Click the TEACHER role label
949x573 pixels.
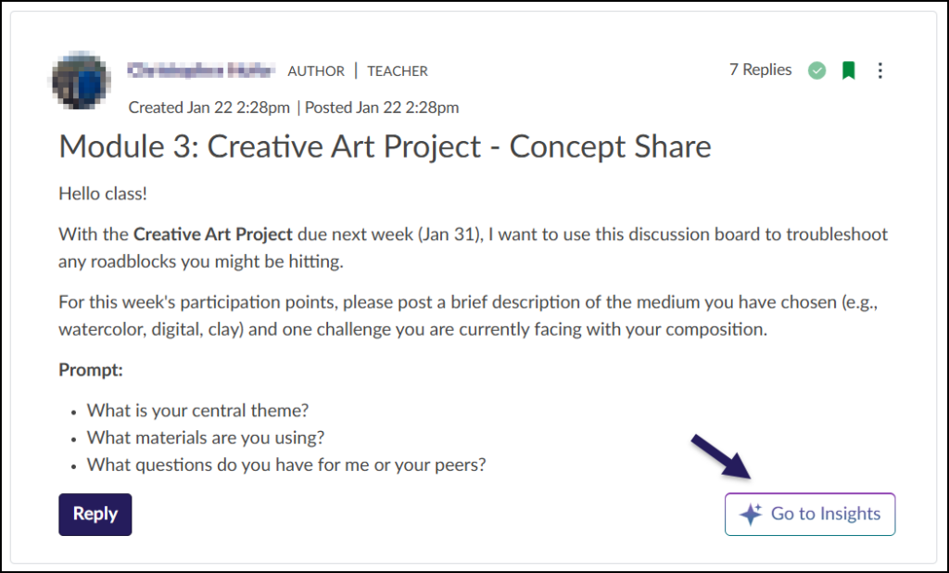(x=397, y=70)
